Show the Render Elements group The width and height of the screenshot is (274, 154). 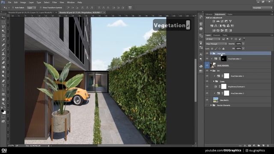tap(207, 105)
